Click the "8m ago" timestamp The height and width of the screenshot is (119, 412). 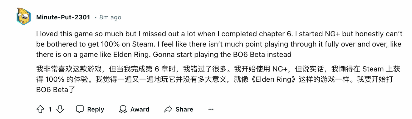[x=110, y=17]
